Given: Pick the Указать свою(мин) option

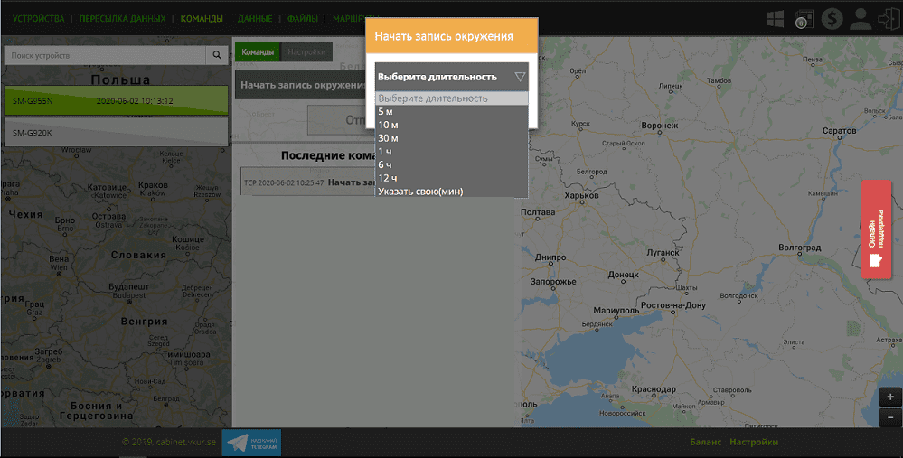Looking at the screenshot, I should click(420, 192).
